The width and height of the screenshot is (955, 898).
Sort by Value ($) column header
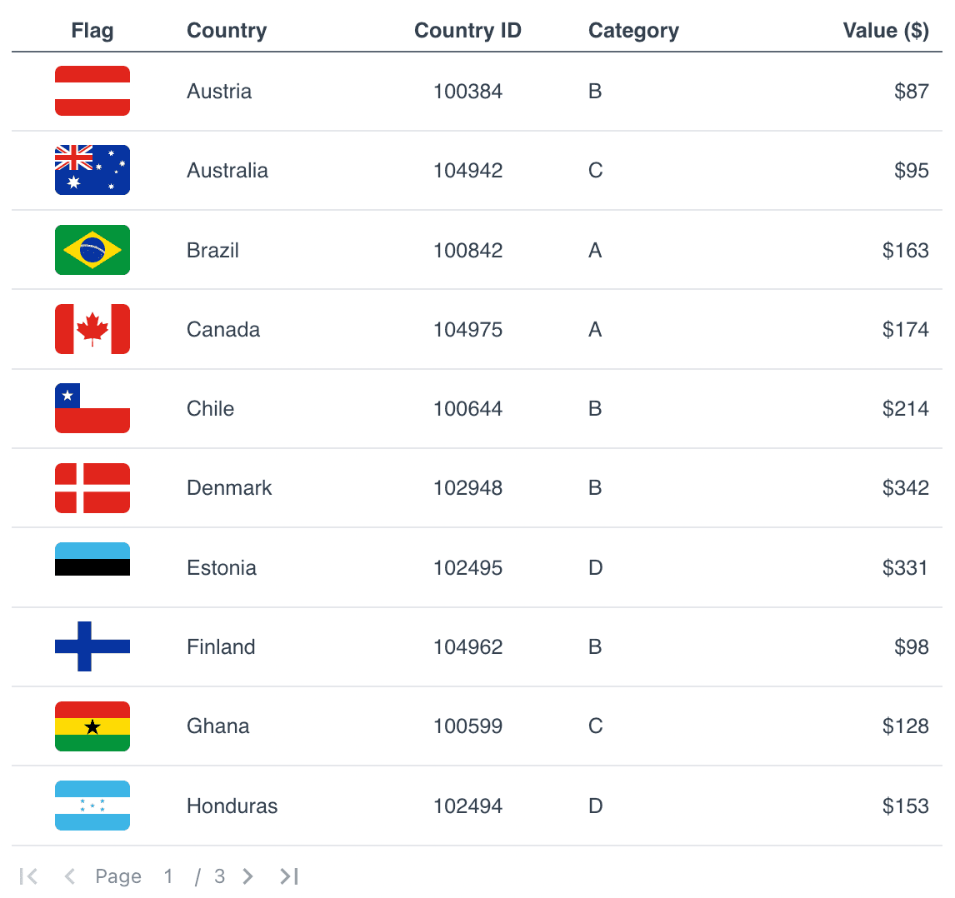(885, 31)
